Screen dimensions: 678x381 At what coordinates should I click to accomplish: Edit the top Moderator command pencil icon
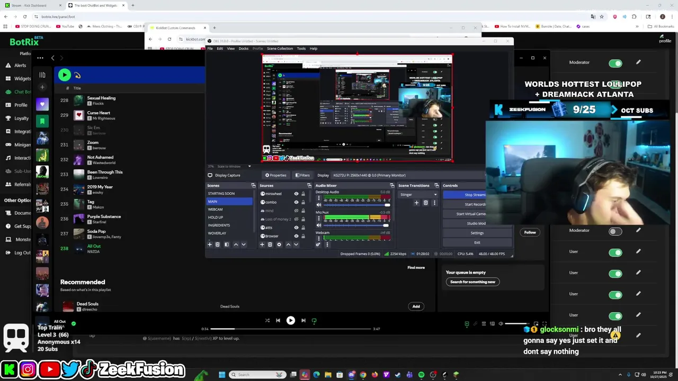pos(638,62)
